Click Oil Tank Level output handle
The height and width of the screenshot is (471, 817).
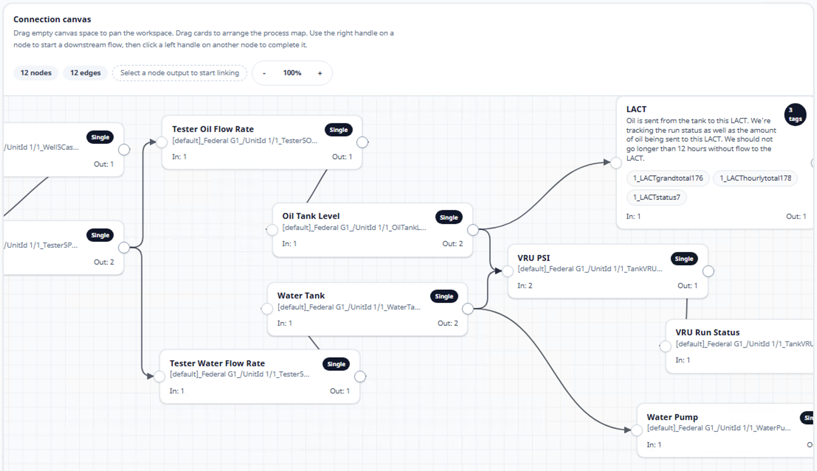473,230
